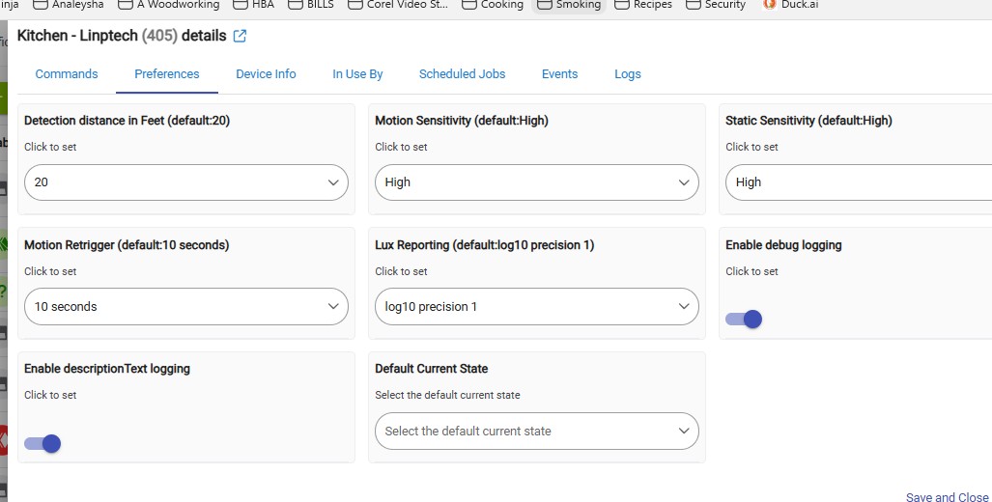
Task: Open the Recipes bookmark folder
Action: pos(643,5)
